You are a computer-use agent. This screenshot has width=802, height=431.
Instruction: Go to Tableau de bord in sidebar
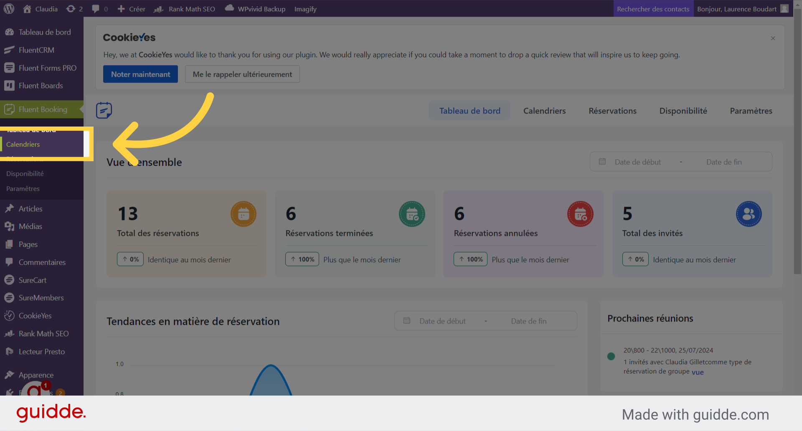tap(42, 32)
